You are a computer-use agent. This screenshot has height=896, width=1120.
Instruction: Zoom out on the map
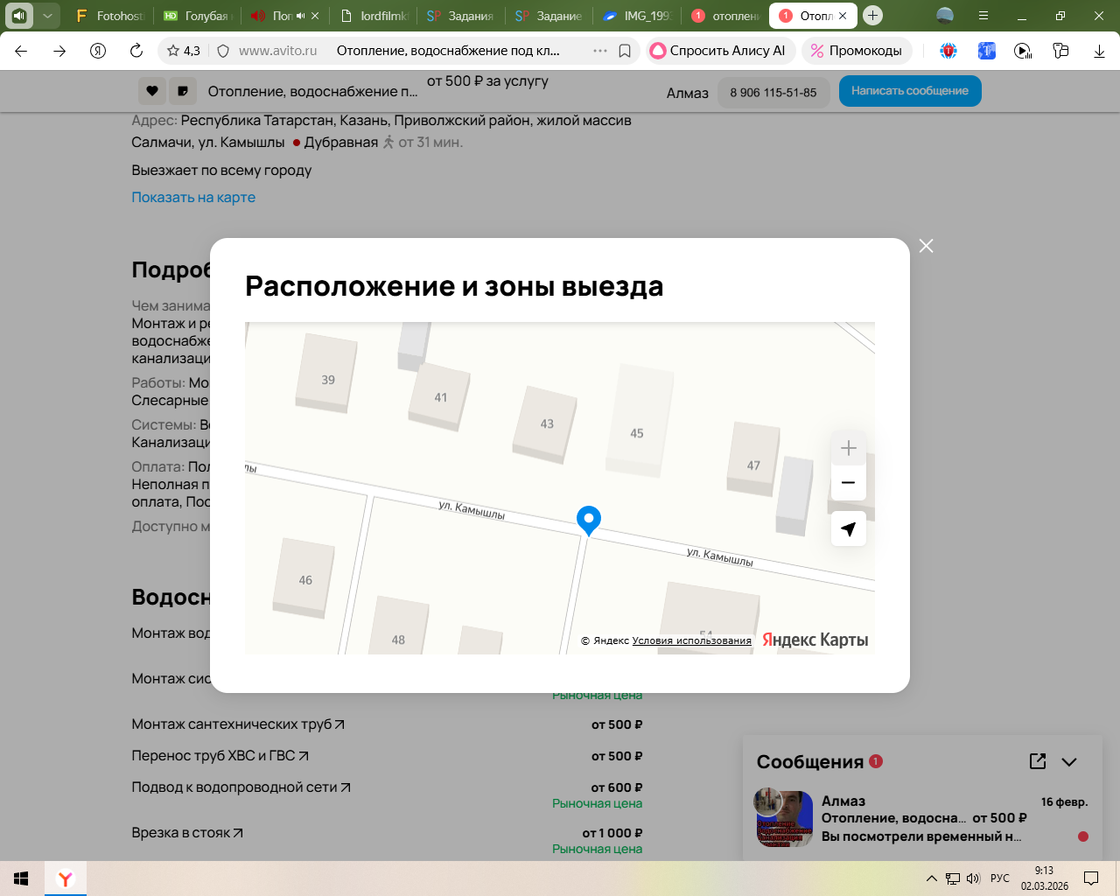[848, 483]
